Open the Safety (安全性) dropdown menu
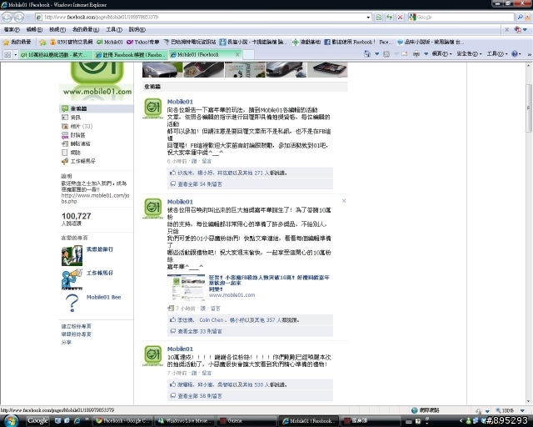This screenshot has width=533, height=427. point(469,54)
